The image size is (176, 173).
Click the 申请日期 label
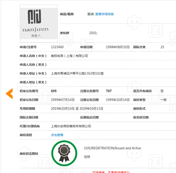pos(86,47)
